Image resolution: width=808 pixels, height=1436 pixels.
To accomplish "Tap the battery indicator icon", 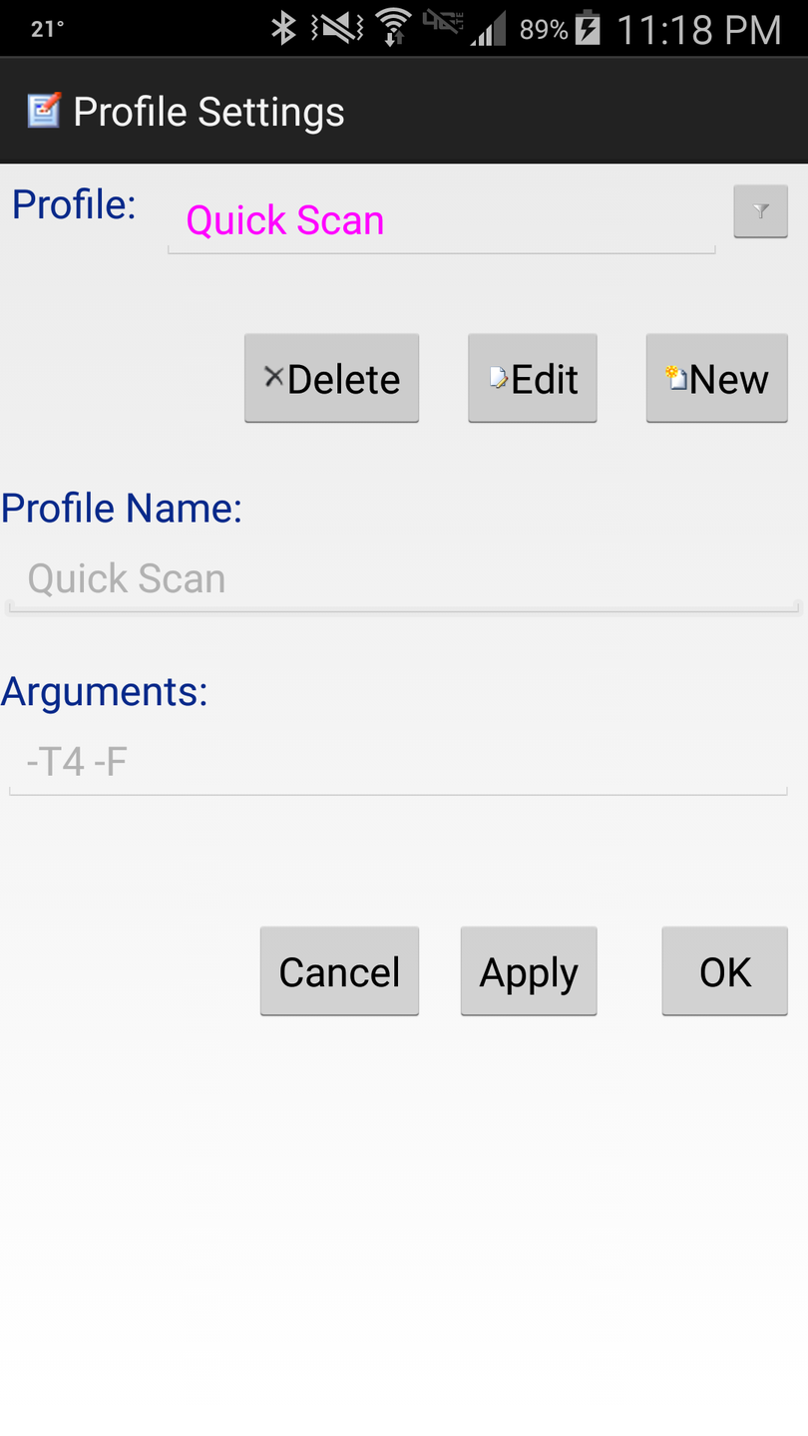I will [x=589, y=28].
